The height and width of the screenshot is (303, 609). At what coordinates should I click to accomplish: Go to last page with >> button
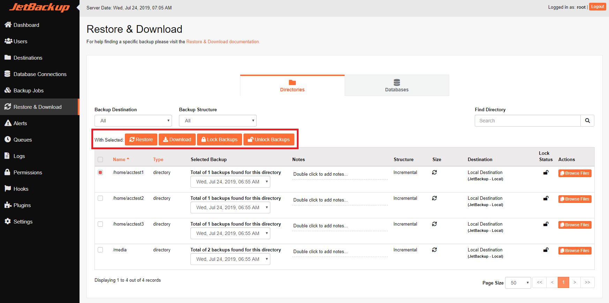(x=587, y=282)
